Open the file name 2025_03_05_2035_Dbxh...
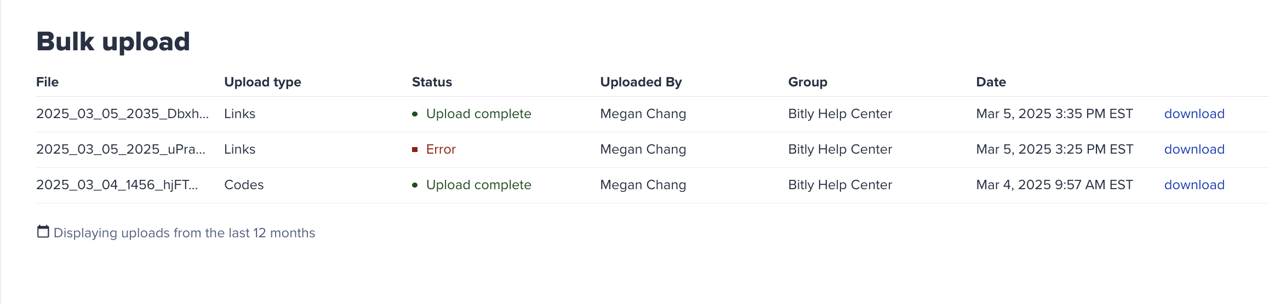 point(122,114)
